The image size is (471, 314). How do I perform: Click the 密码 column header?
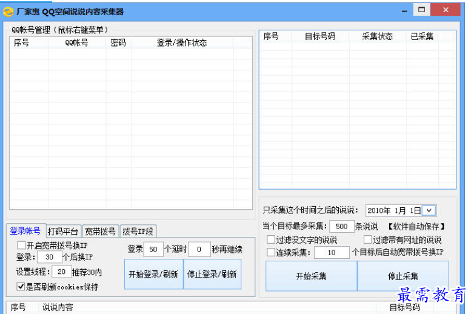(118, 42)
